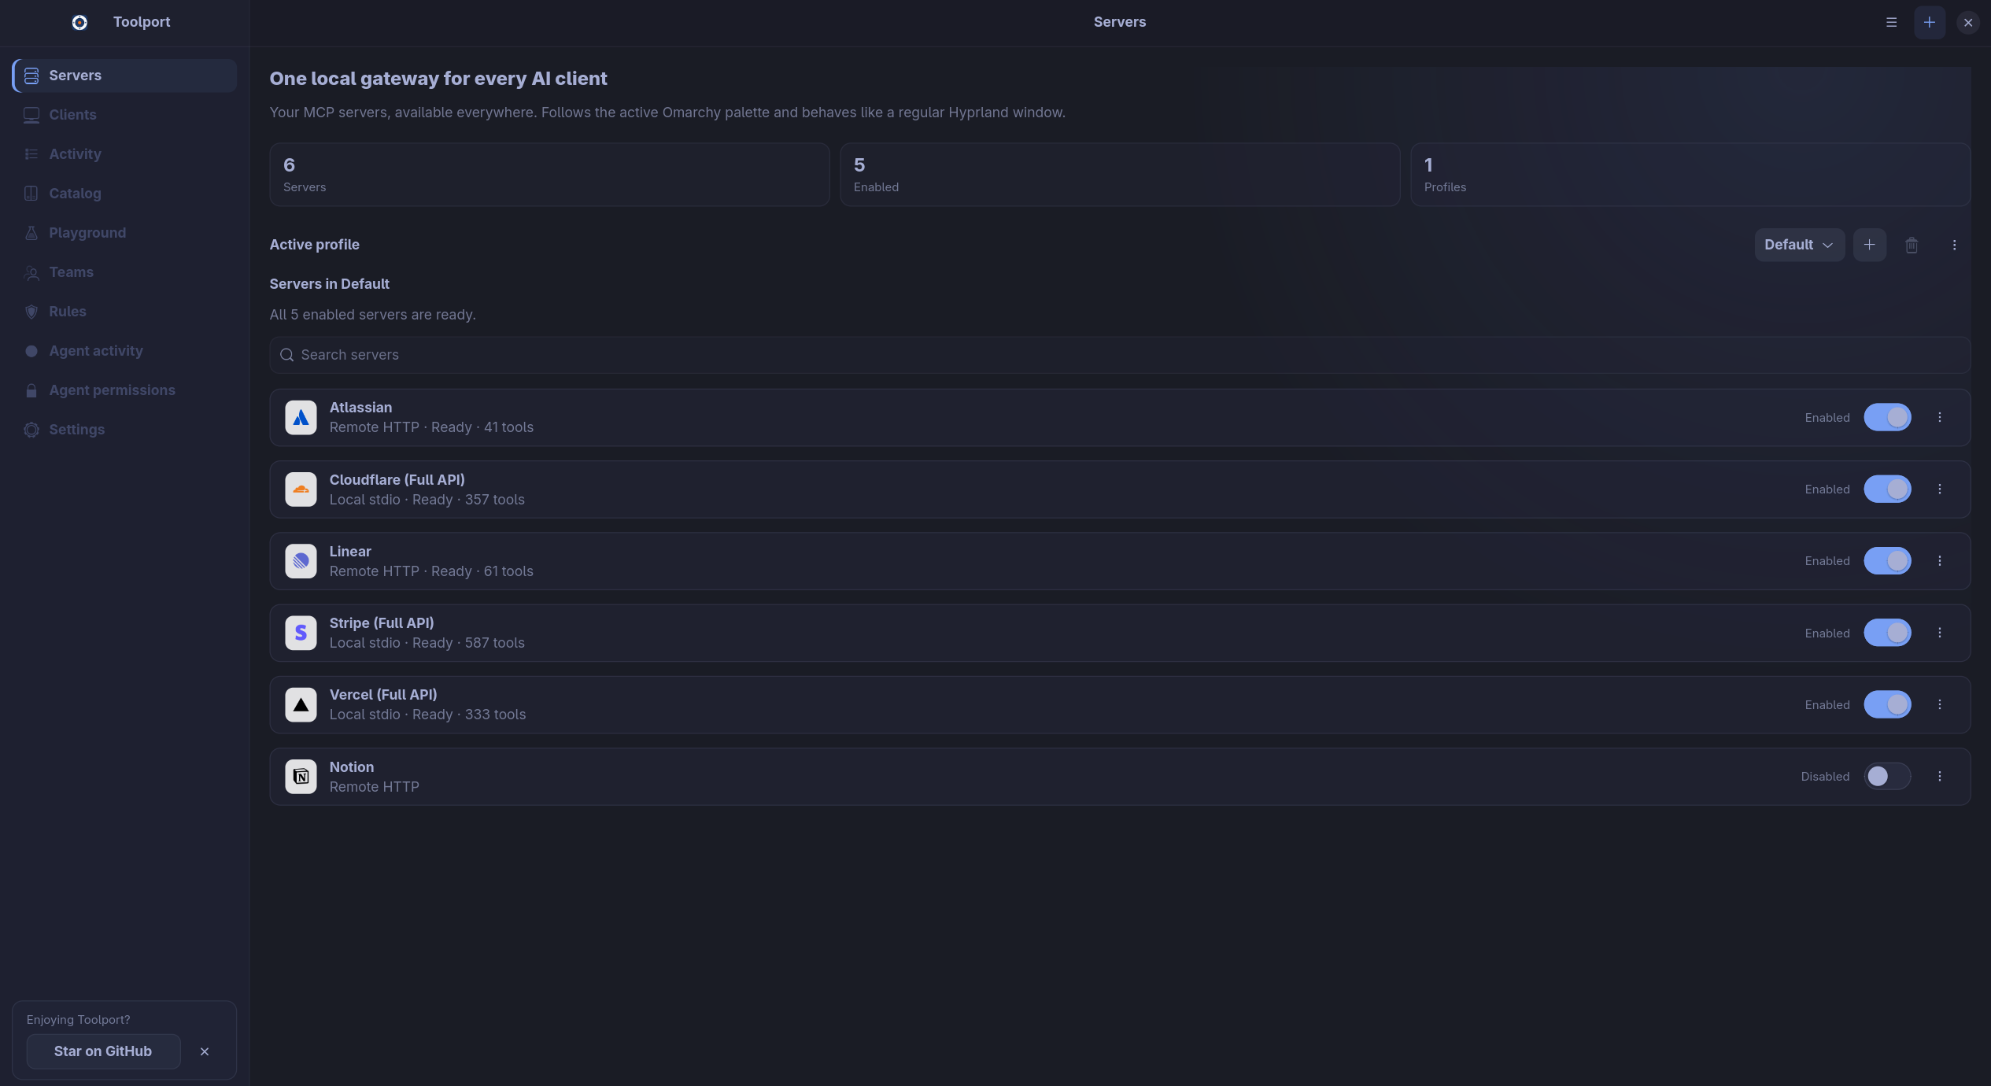Screen dimensions: 1991x1086
Task: Dismiss the Enjoying Toolport prompt
Action: pos(205,1051)
